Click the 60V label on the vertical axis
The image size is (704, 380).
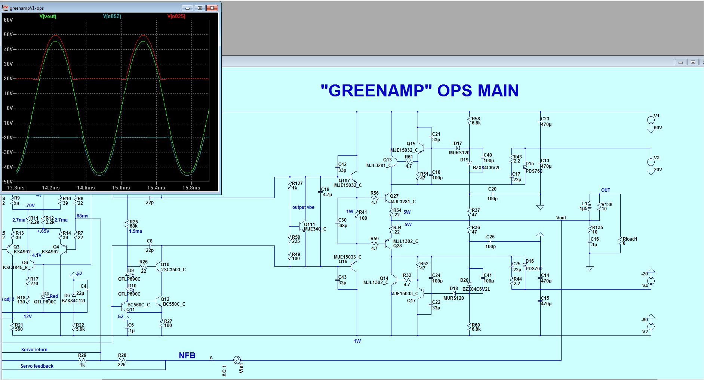coord(8,20)
